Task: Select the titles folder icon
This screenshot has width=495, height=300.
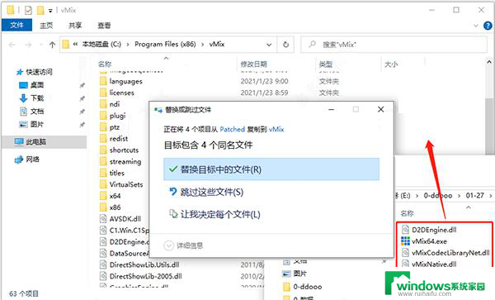Action: [x=103, y=173]
